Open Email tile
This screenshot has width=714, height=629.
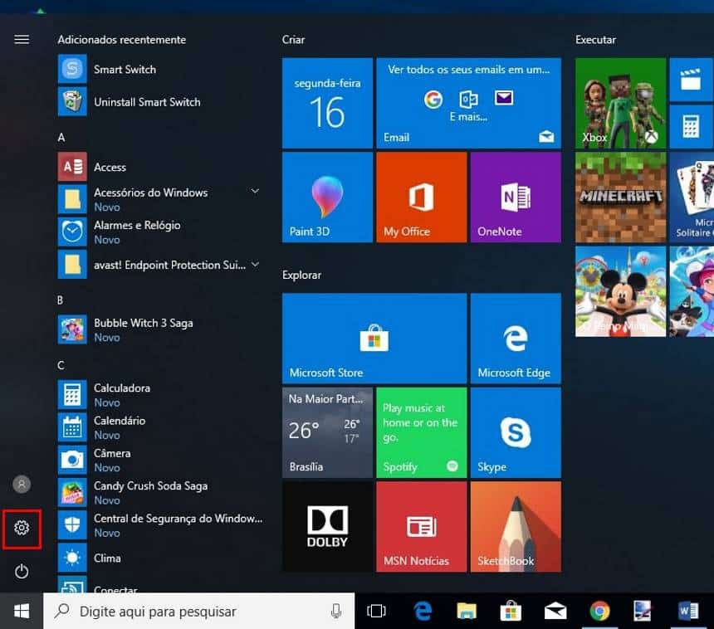[468, 103]
